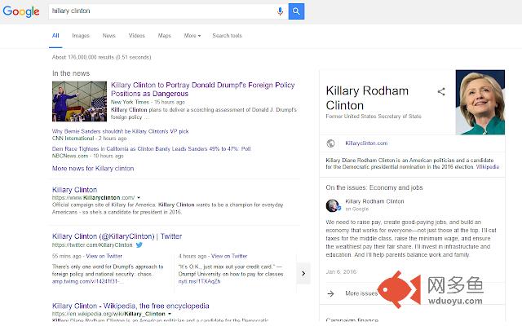522x326 pixels.
Task: Click the blue search magnifier button
Action: 296,11
